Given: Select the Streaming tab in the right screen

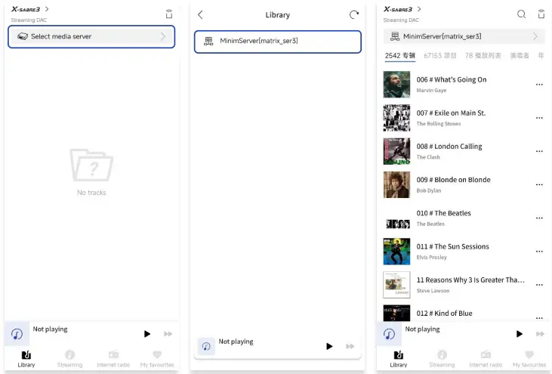Looking at the screenshot, I should click(442, 359).
